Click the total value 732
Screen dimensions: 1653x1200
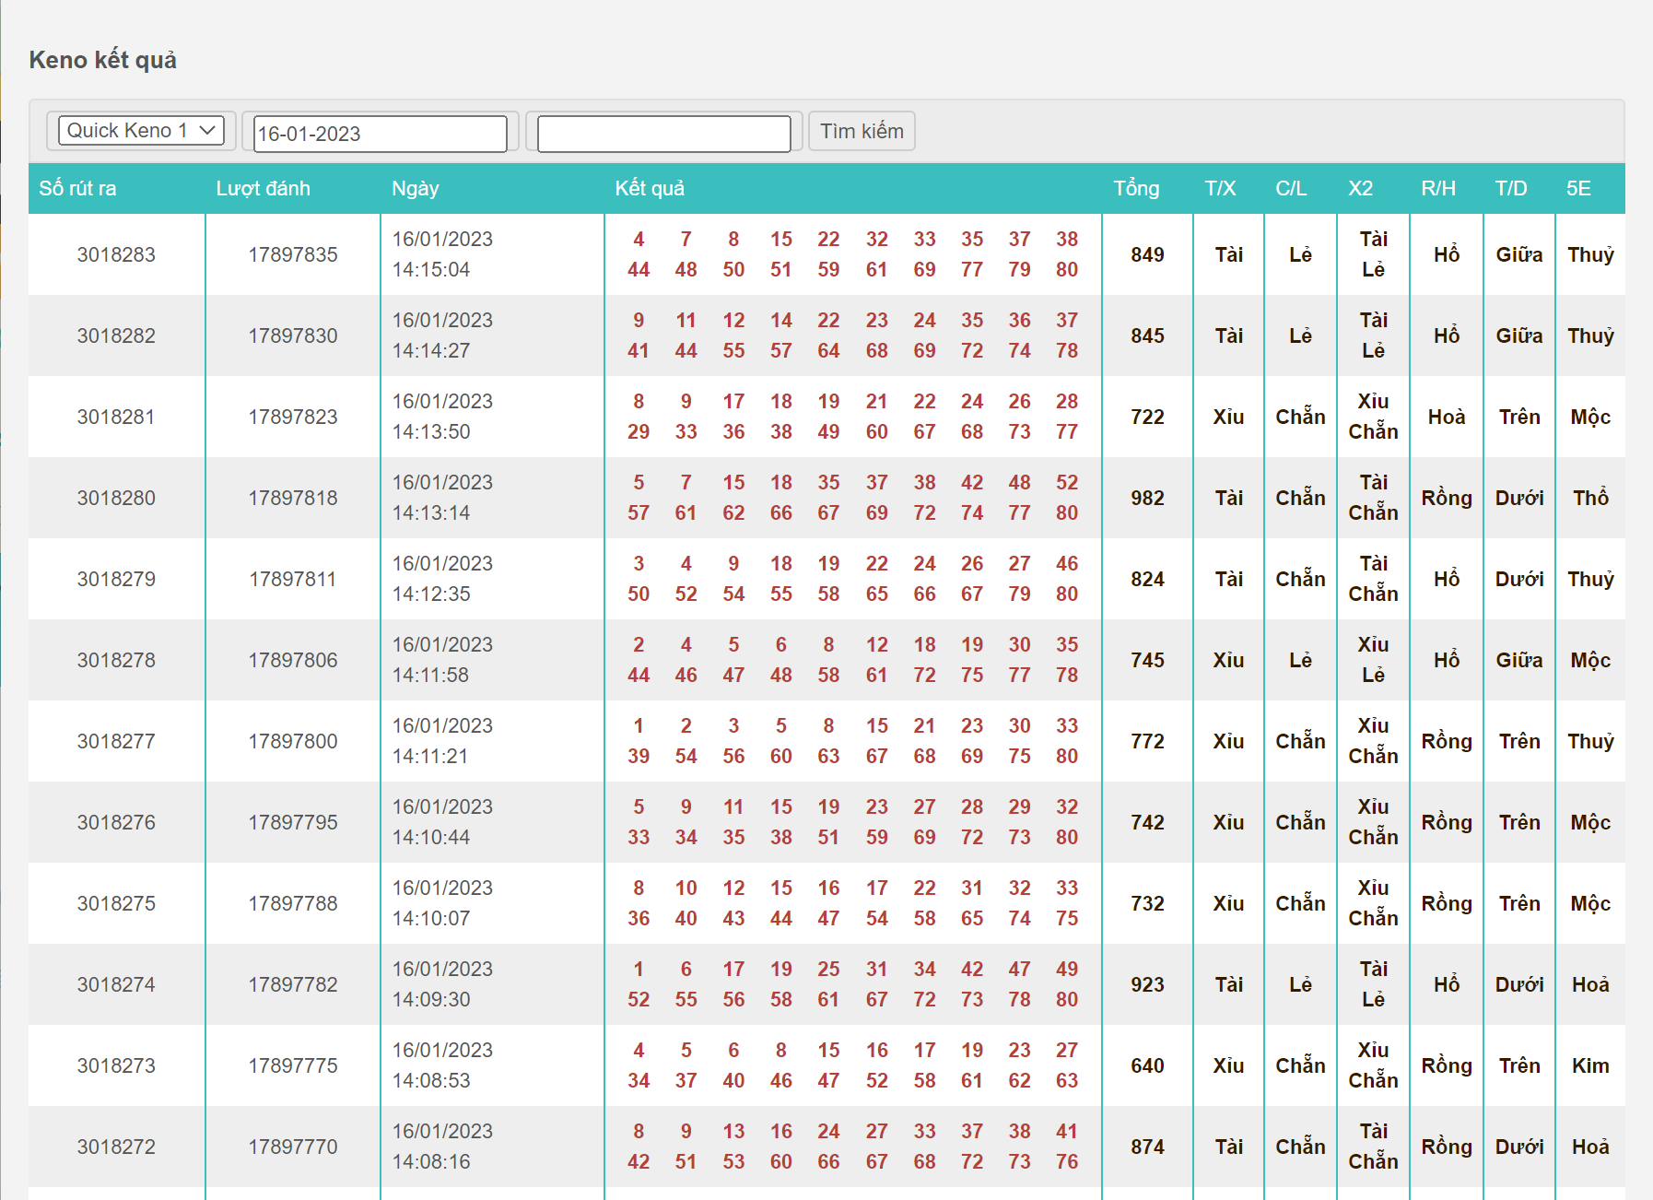1147,903
